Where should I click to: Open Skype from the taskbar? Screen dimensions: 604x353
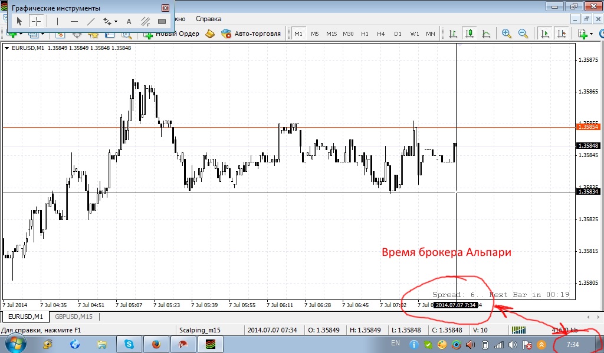(129, 344)
